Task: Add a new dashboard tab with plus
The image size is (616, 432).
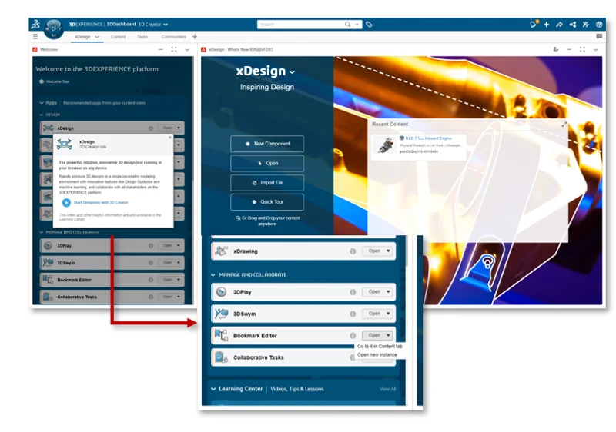Action: 195,36
